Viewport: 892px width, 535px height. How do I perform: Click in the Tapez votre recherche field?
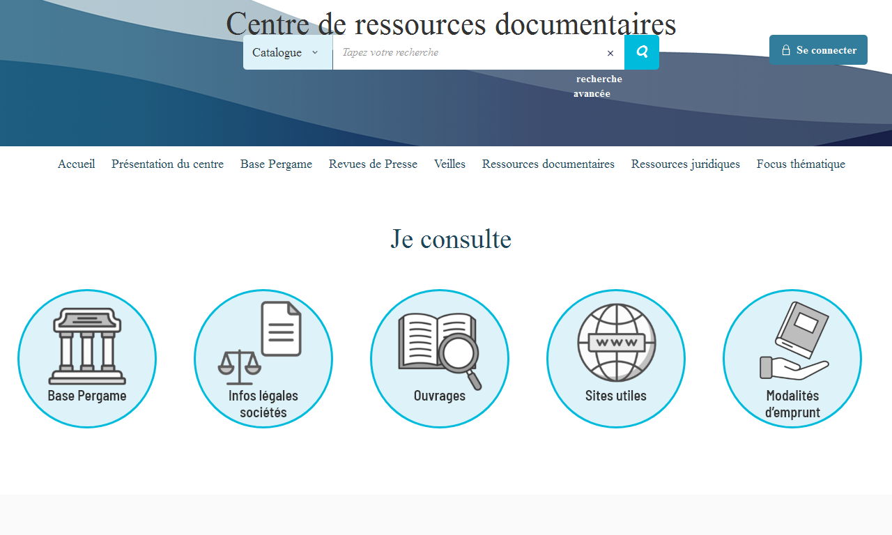467,52
